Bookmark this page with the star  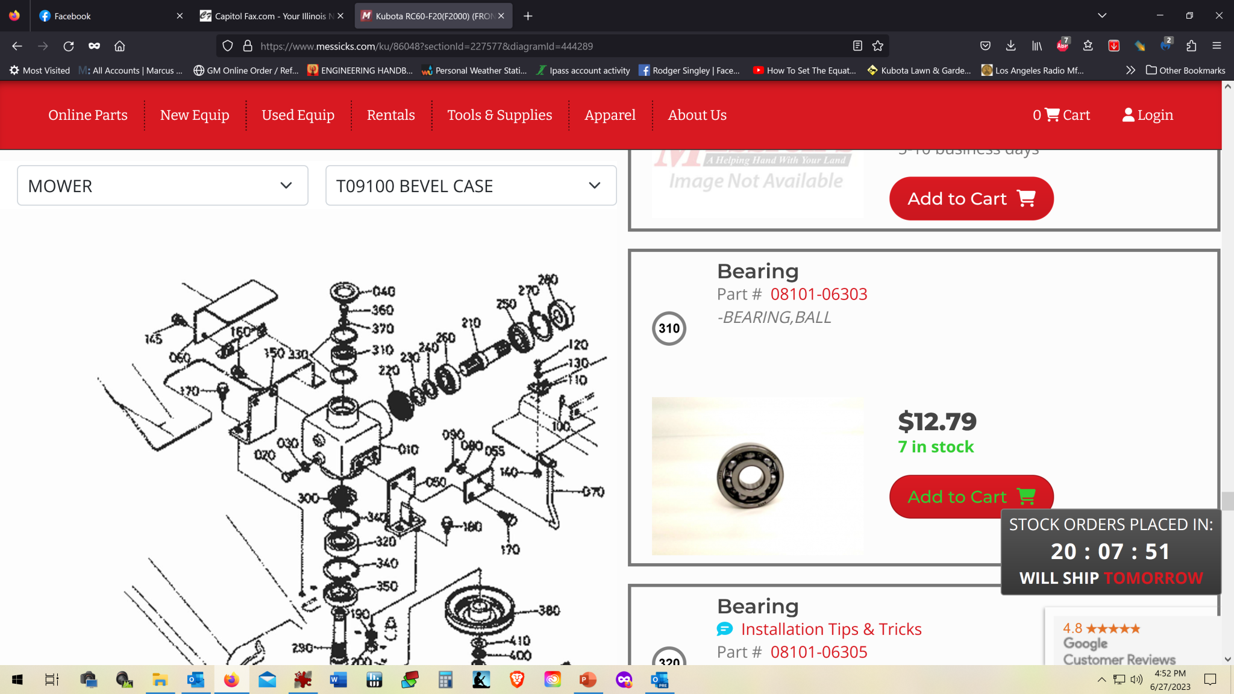878,46
